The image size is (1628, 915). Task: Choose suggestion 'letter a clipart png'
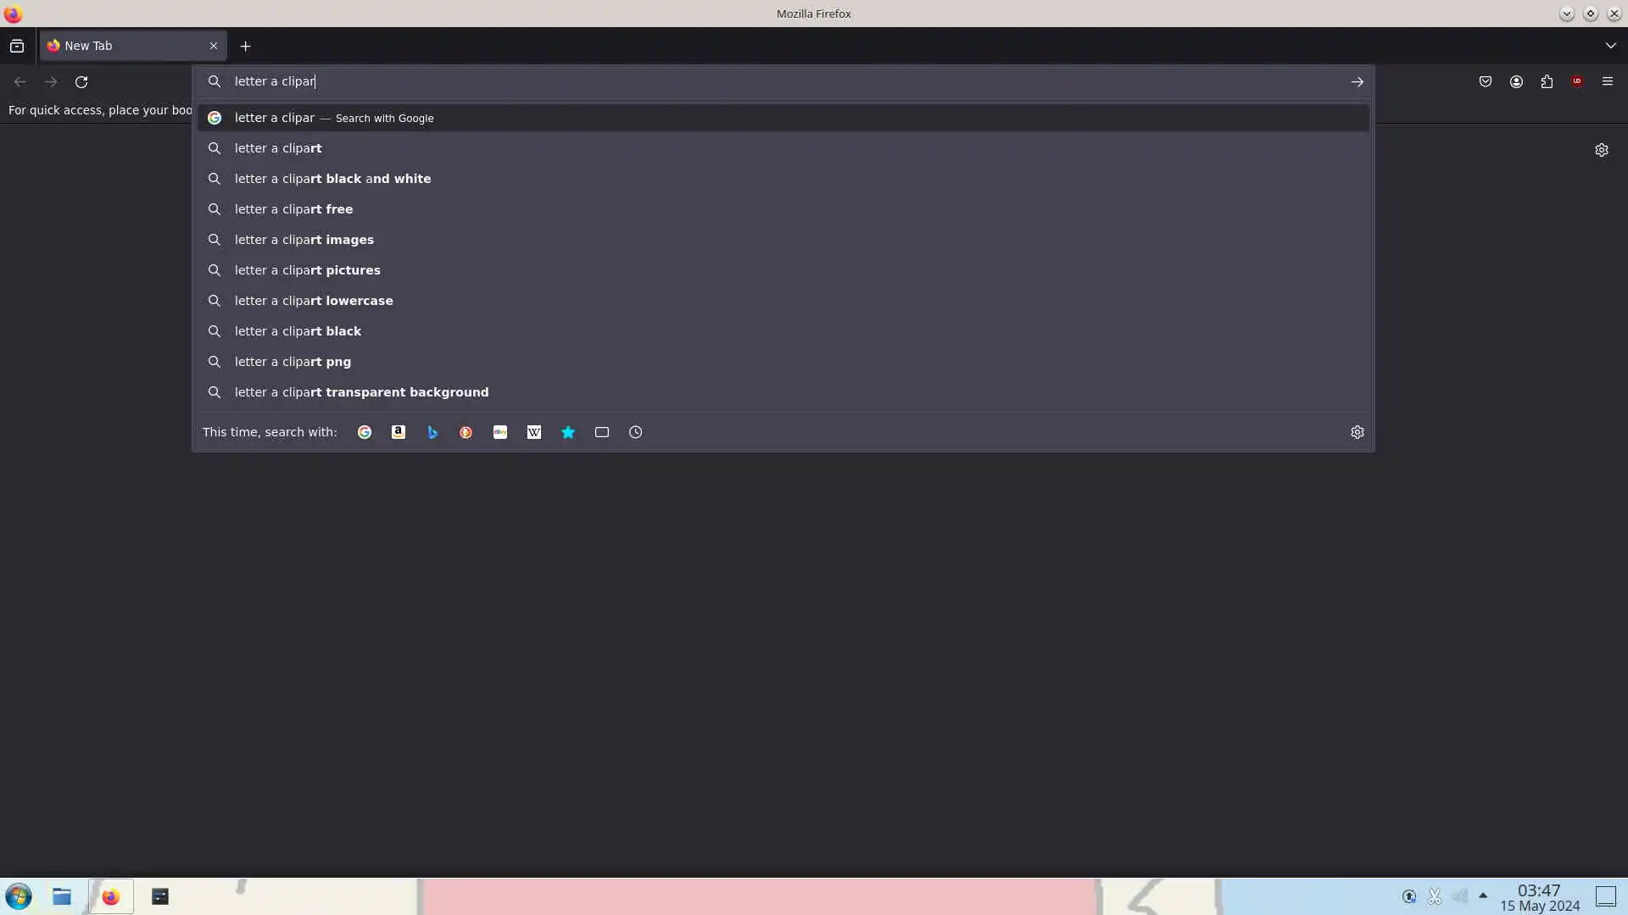pyautogui.click(x=293, y=362)
